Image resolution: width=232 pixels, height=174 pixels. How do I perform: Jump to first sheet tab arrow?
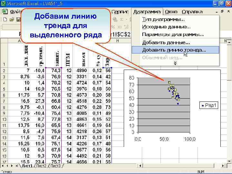point(3,166)
